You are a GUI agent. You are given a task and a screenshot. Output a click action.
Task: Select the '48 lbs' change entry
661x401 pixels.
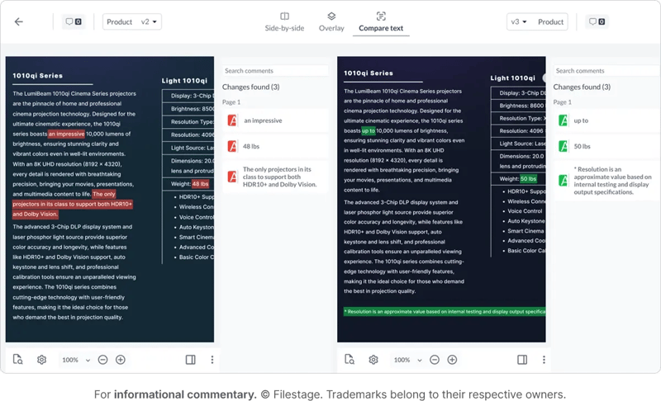[275, 146]
